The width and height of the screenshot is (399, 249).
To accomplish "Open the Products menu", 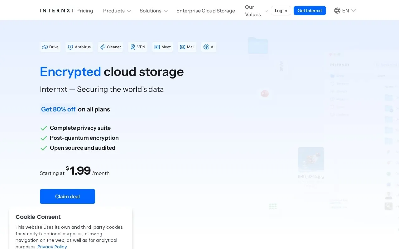I will click(114, 11).
